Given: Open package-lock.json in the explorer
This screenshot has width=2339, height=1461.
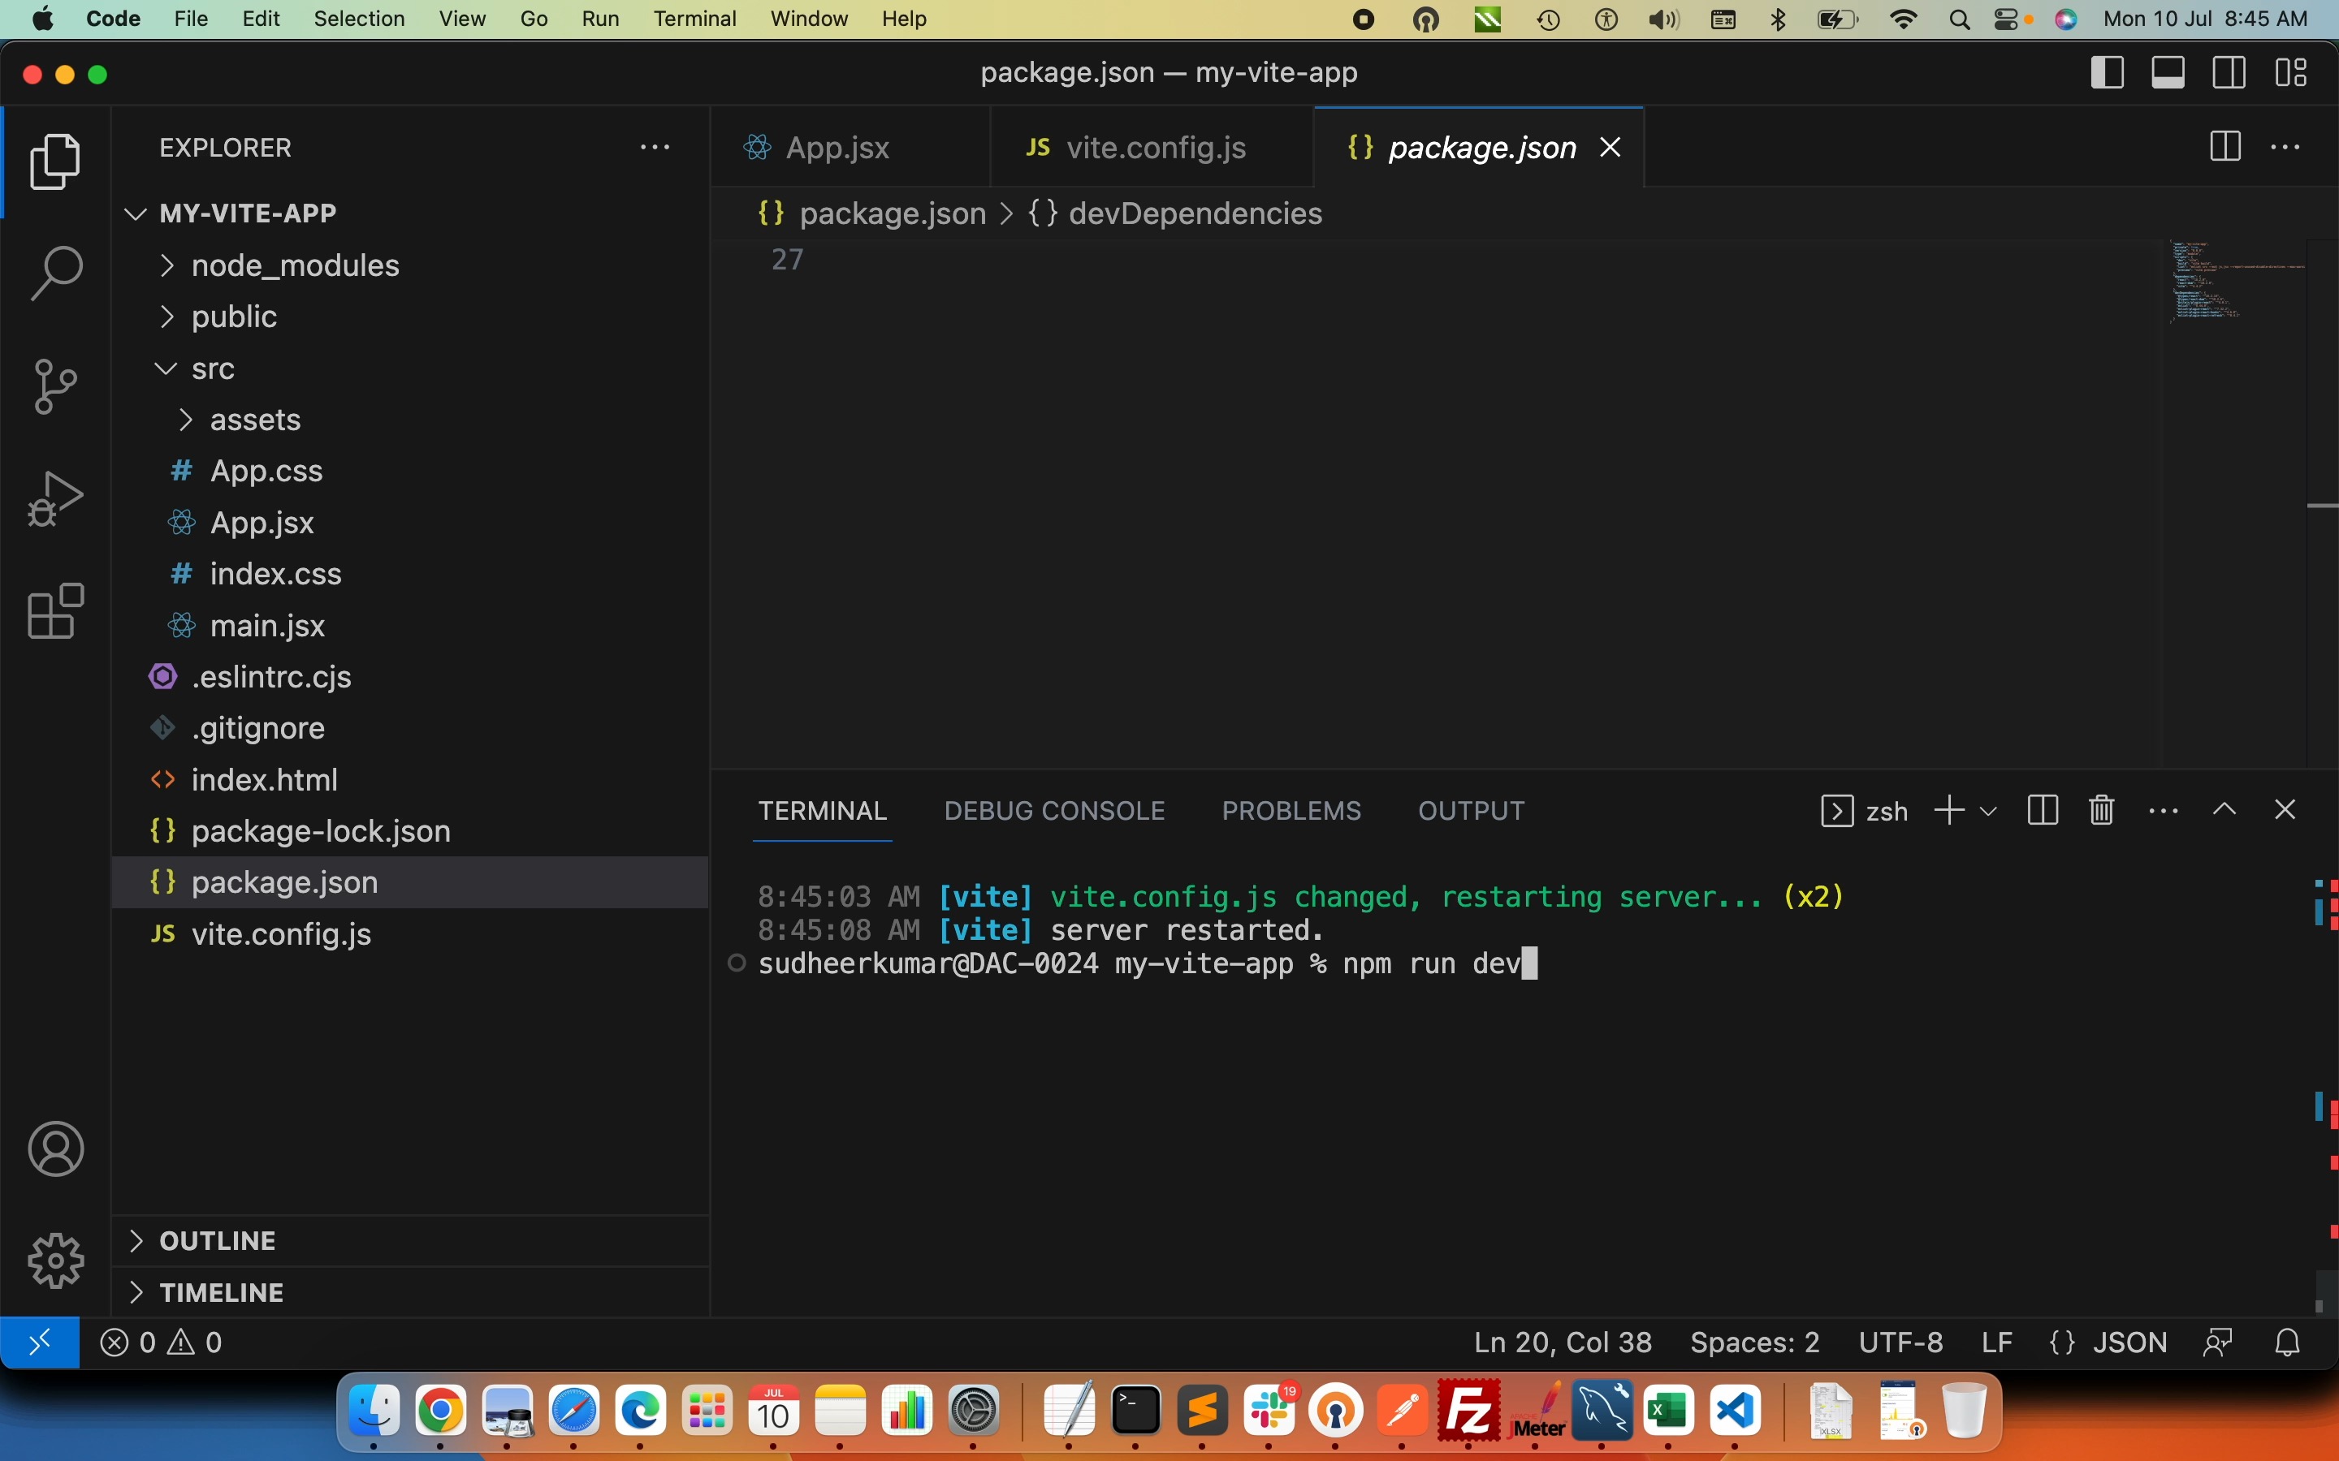Looking at the screenshot, I should 412,831.
